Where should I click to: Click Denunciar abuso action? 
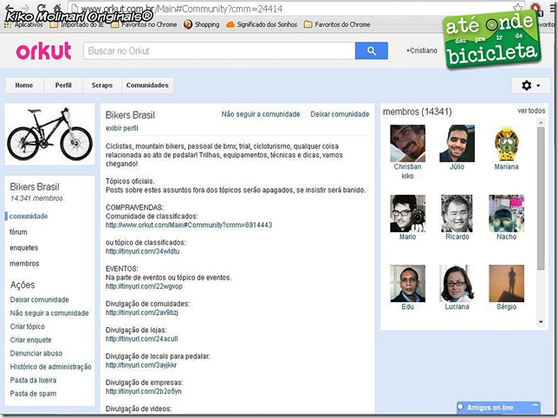click(36, 353)
